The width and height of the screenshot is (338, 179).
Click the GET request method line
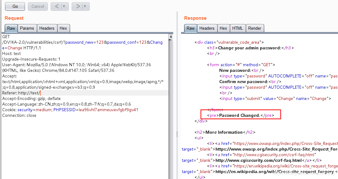click(x=6, y=37)
